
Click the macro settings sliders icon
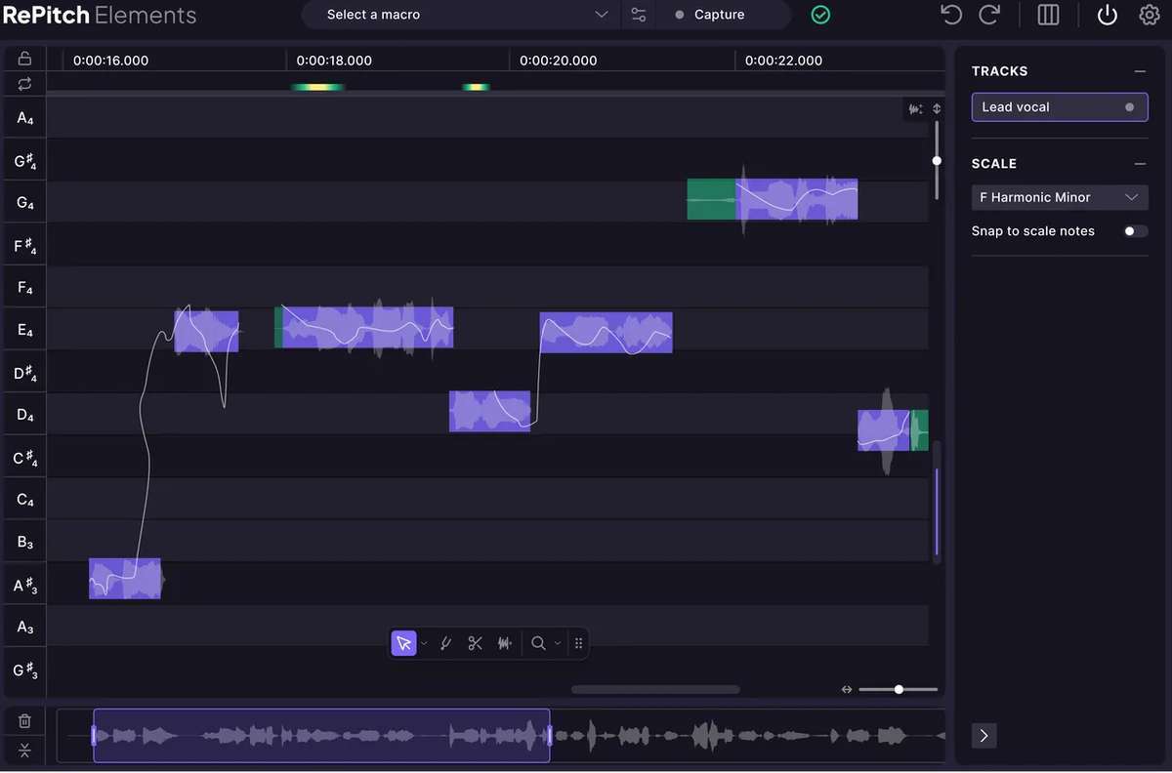point(639,15)
